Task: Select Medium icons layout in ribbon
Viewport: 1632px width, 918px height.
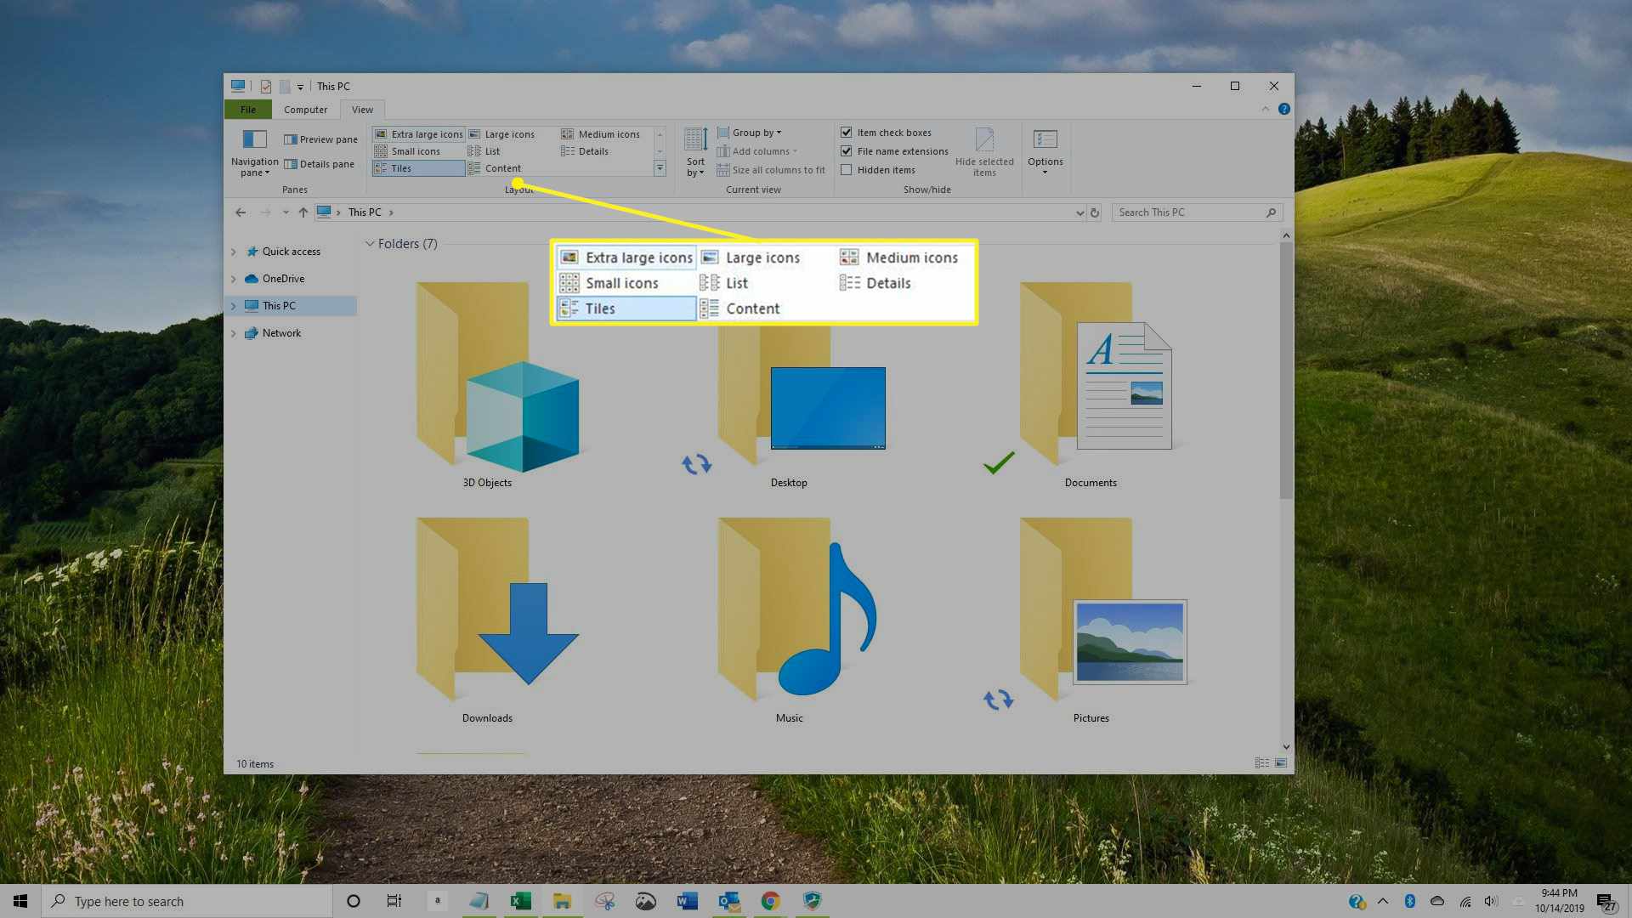Action: coord(600,134)
